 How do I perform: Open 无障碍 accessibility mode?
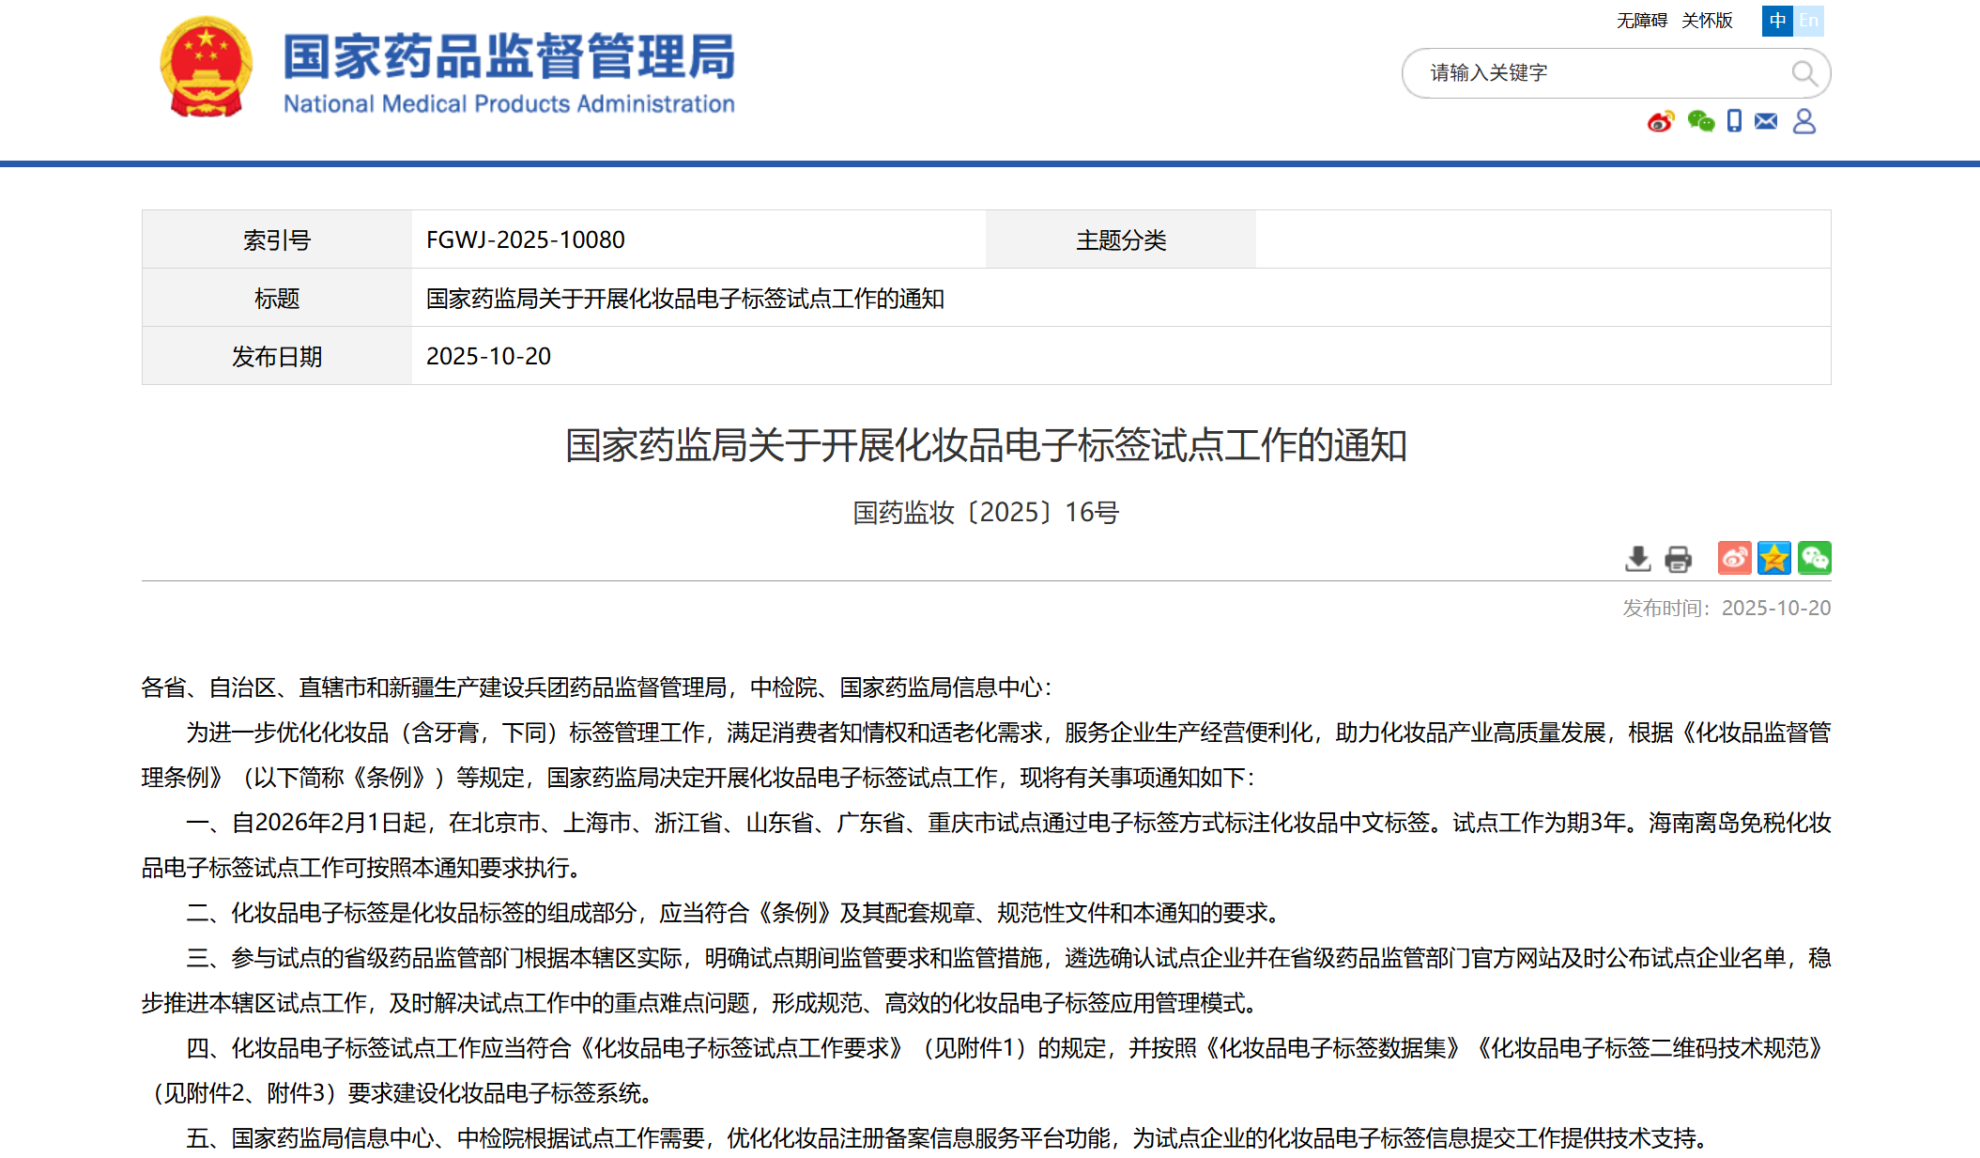click(x=1642, y=21)
